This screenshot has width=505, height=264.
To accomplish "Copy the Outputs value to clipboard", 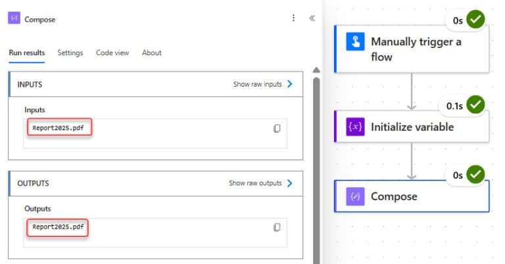I will tap(277, 227).
